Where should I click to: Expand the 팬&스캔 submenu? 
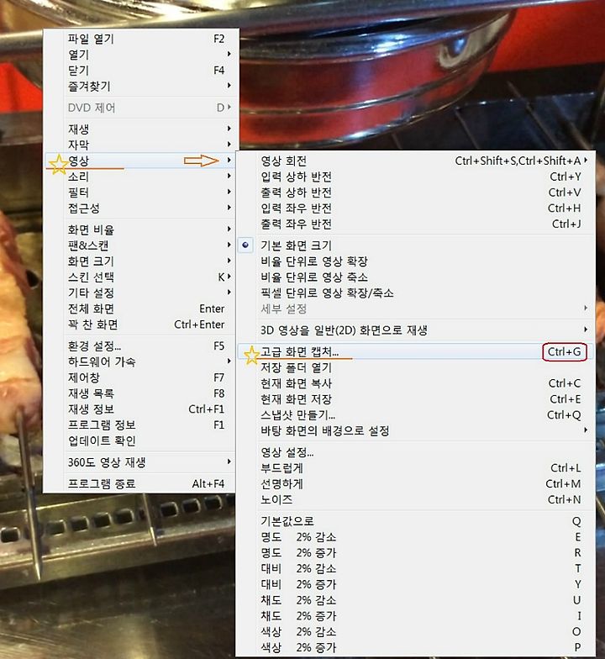141,245
